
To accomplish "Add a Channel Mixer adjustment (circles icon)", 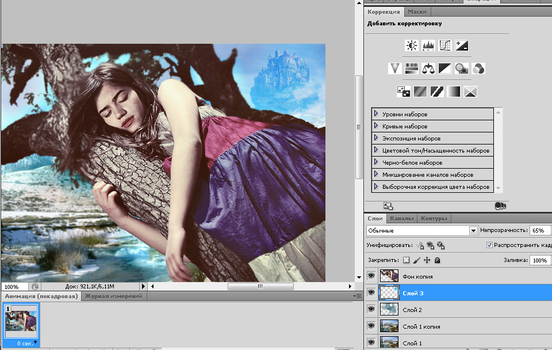I will 478,69.
